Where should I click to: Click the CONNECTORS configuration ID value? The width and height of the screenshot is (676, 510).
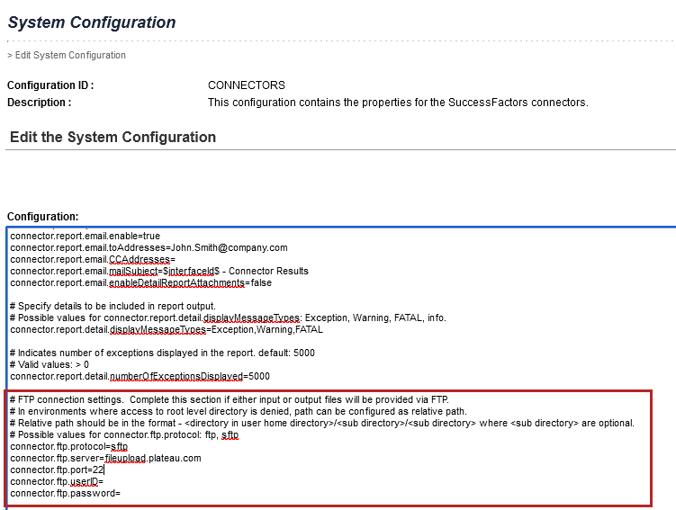246,85
